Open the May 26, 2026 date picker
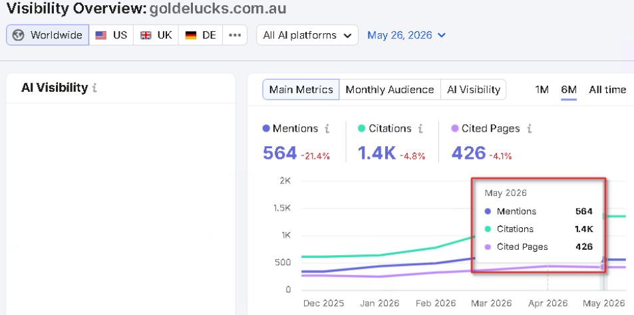 point(406,35)
